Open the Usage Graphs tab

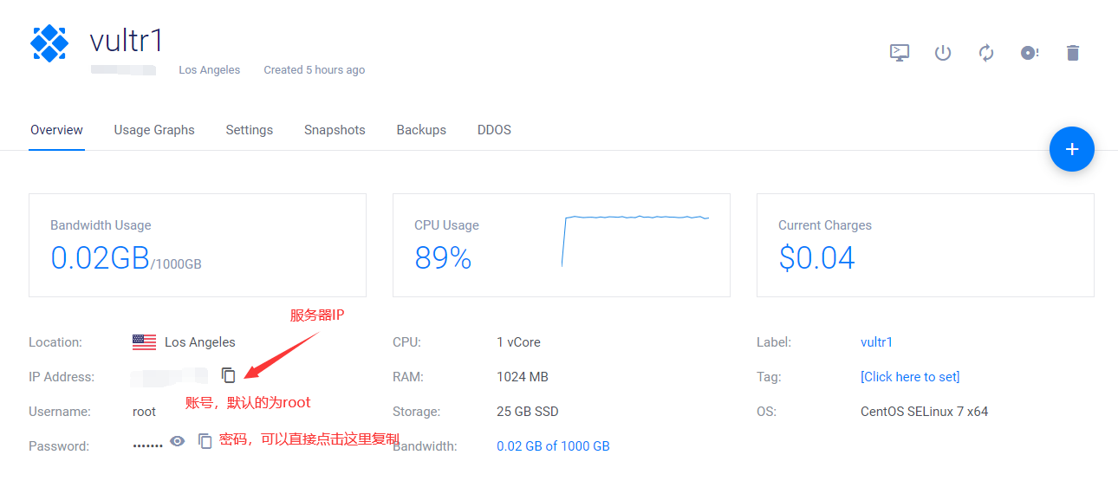tap(154, 130)
